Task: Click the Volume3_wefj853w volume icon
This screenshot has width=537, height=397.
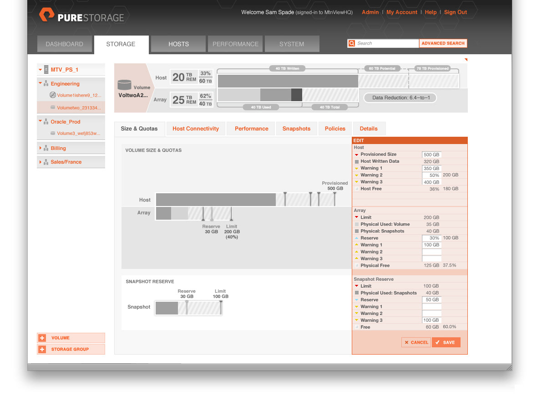Action: click(53, 133)
